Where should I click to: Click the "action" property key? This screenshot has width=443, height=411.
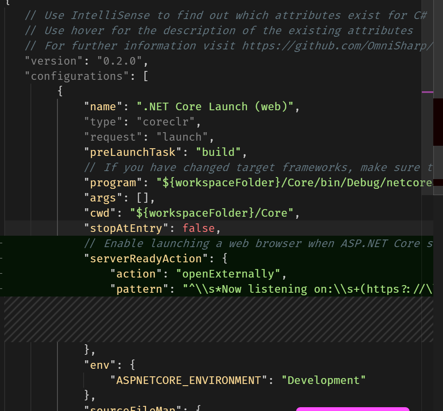click(x=136, y=274)
